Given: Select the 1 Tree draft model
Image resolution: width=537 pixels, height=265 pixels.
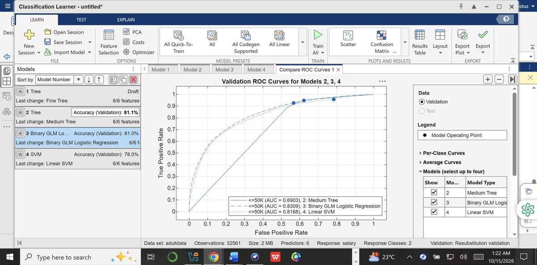Looking at the screenshot, I should click(x=78, y=95).
